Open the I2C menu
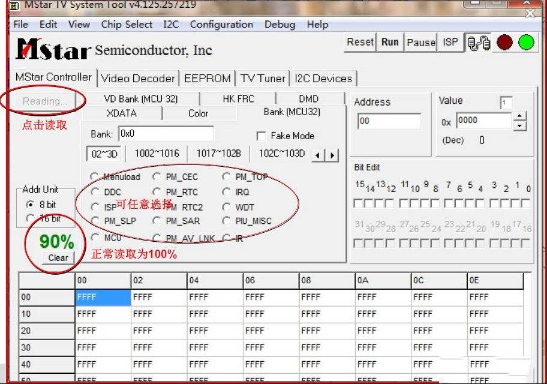Screen dimensions: 547x384 [171, 25]
